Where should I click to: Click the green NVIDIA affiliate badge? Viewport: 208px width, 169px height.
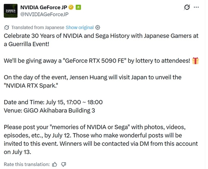tap(78, 7)
